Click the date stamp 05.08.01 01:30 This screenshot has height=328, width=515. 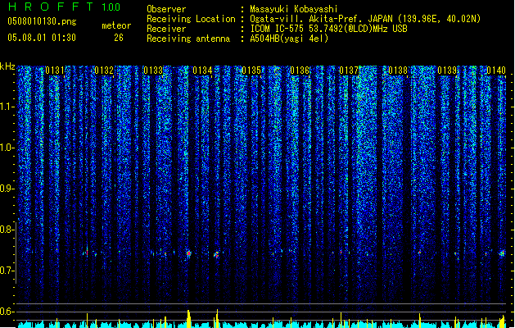42,38
